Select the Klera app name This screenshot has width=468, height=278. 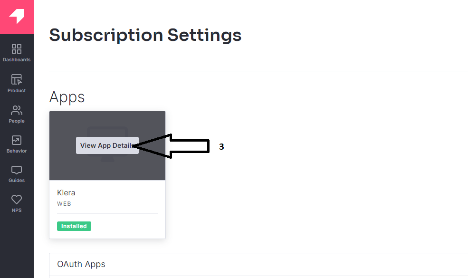66,192
